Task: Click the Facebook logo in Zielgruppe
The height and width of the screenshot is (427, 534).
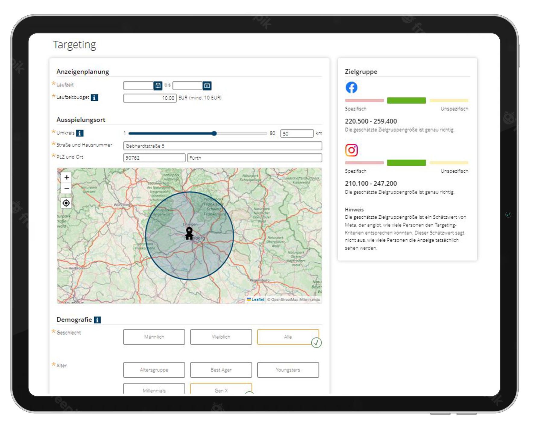Action: 351,88
